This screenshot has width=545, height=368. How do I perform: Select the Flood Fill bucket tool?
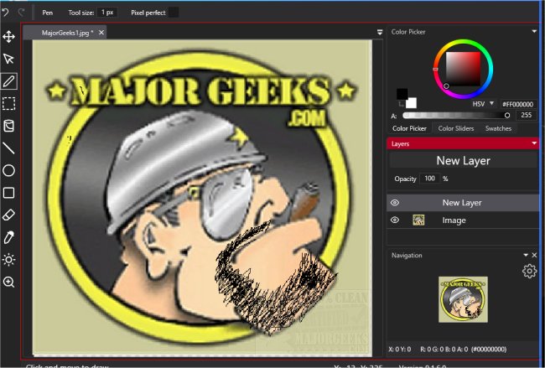(9, 127)
